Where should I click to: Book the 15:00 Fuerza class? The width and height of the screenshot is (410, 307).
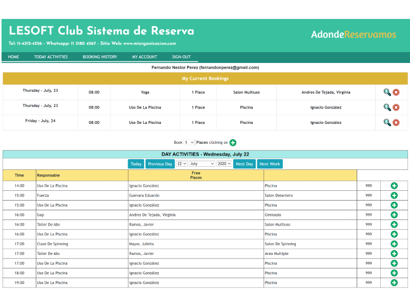coord(394,195)
